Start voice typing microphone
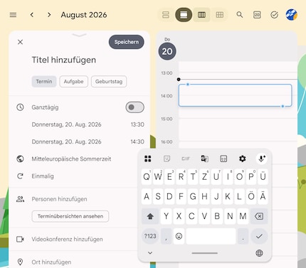 pos(262,159)
